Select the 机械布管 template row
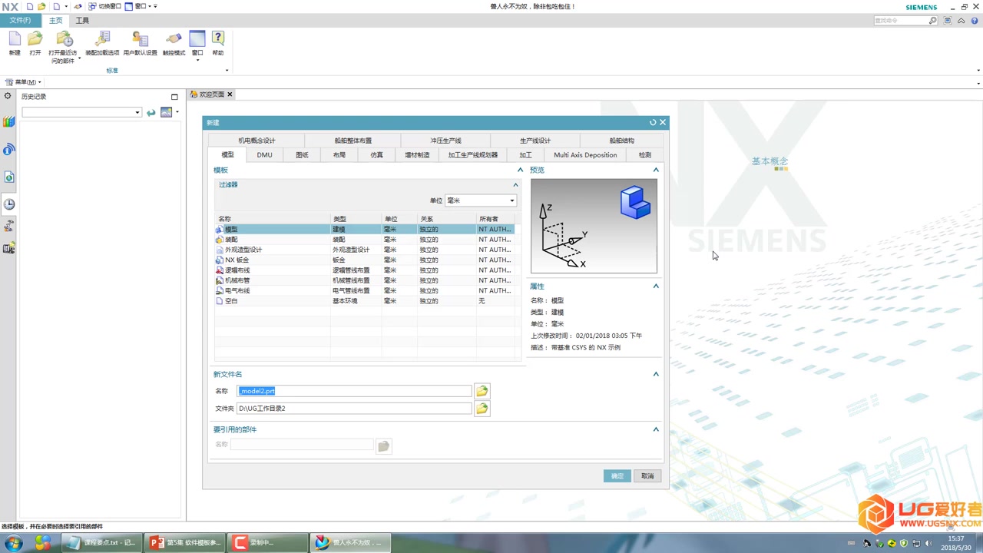The height and width of the screenshot is (553, 983). 364,280
